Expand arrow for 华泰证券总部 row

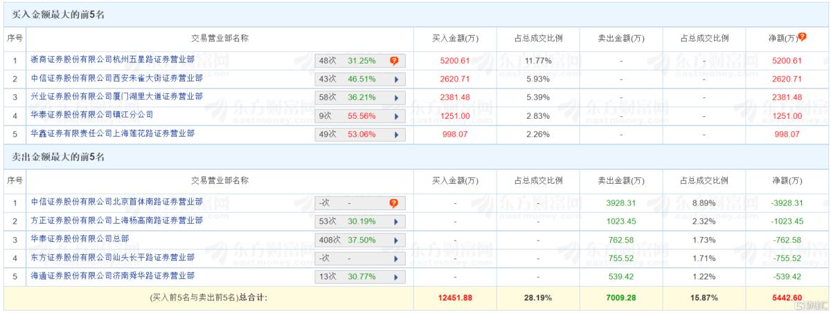396,240
